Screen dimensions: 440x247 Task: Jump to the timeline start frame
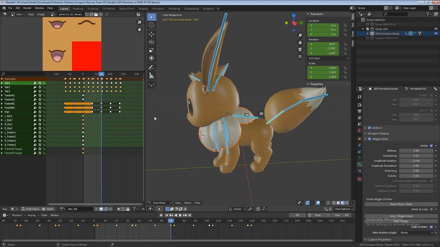click(166, 215)
